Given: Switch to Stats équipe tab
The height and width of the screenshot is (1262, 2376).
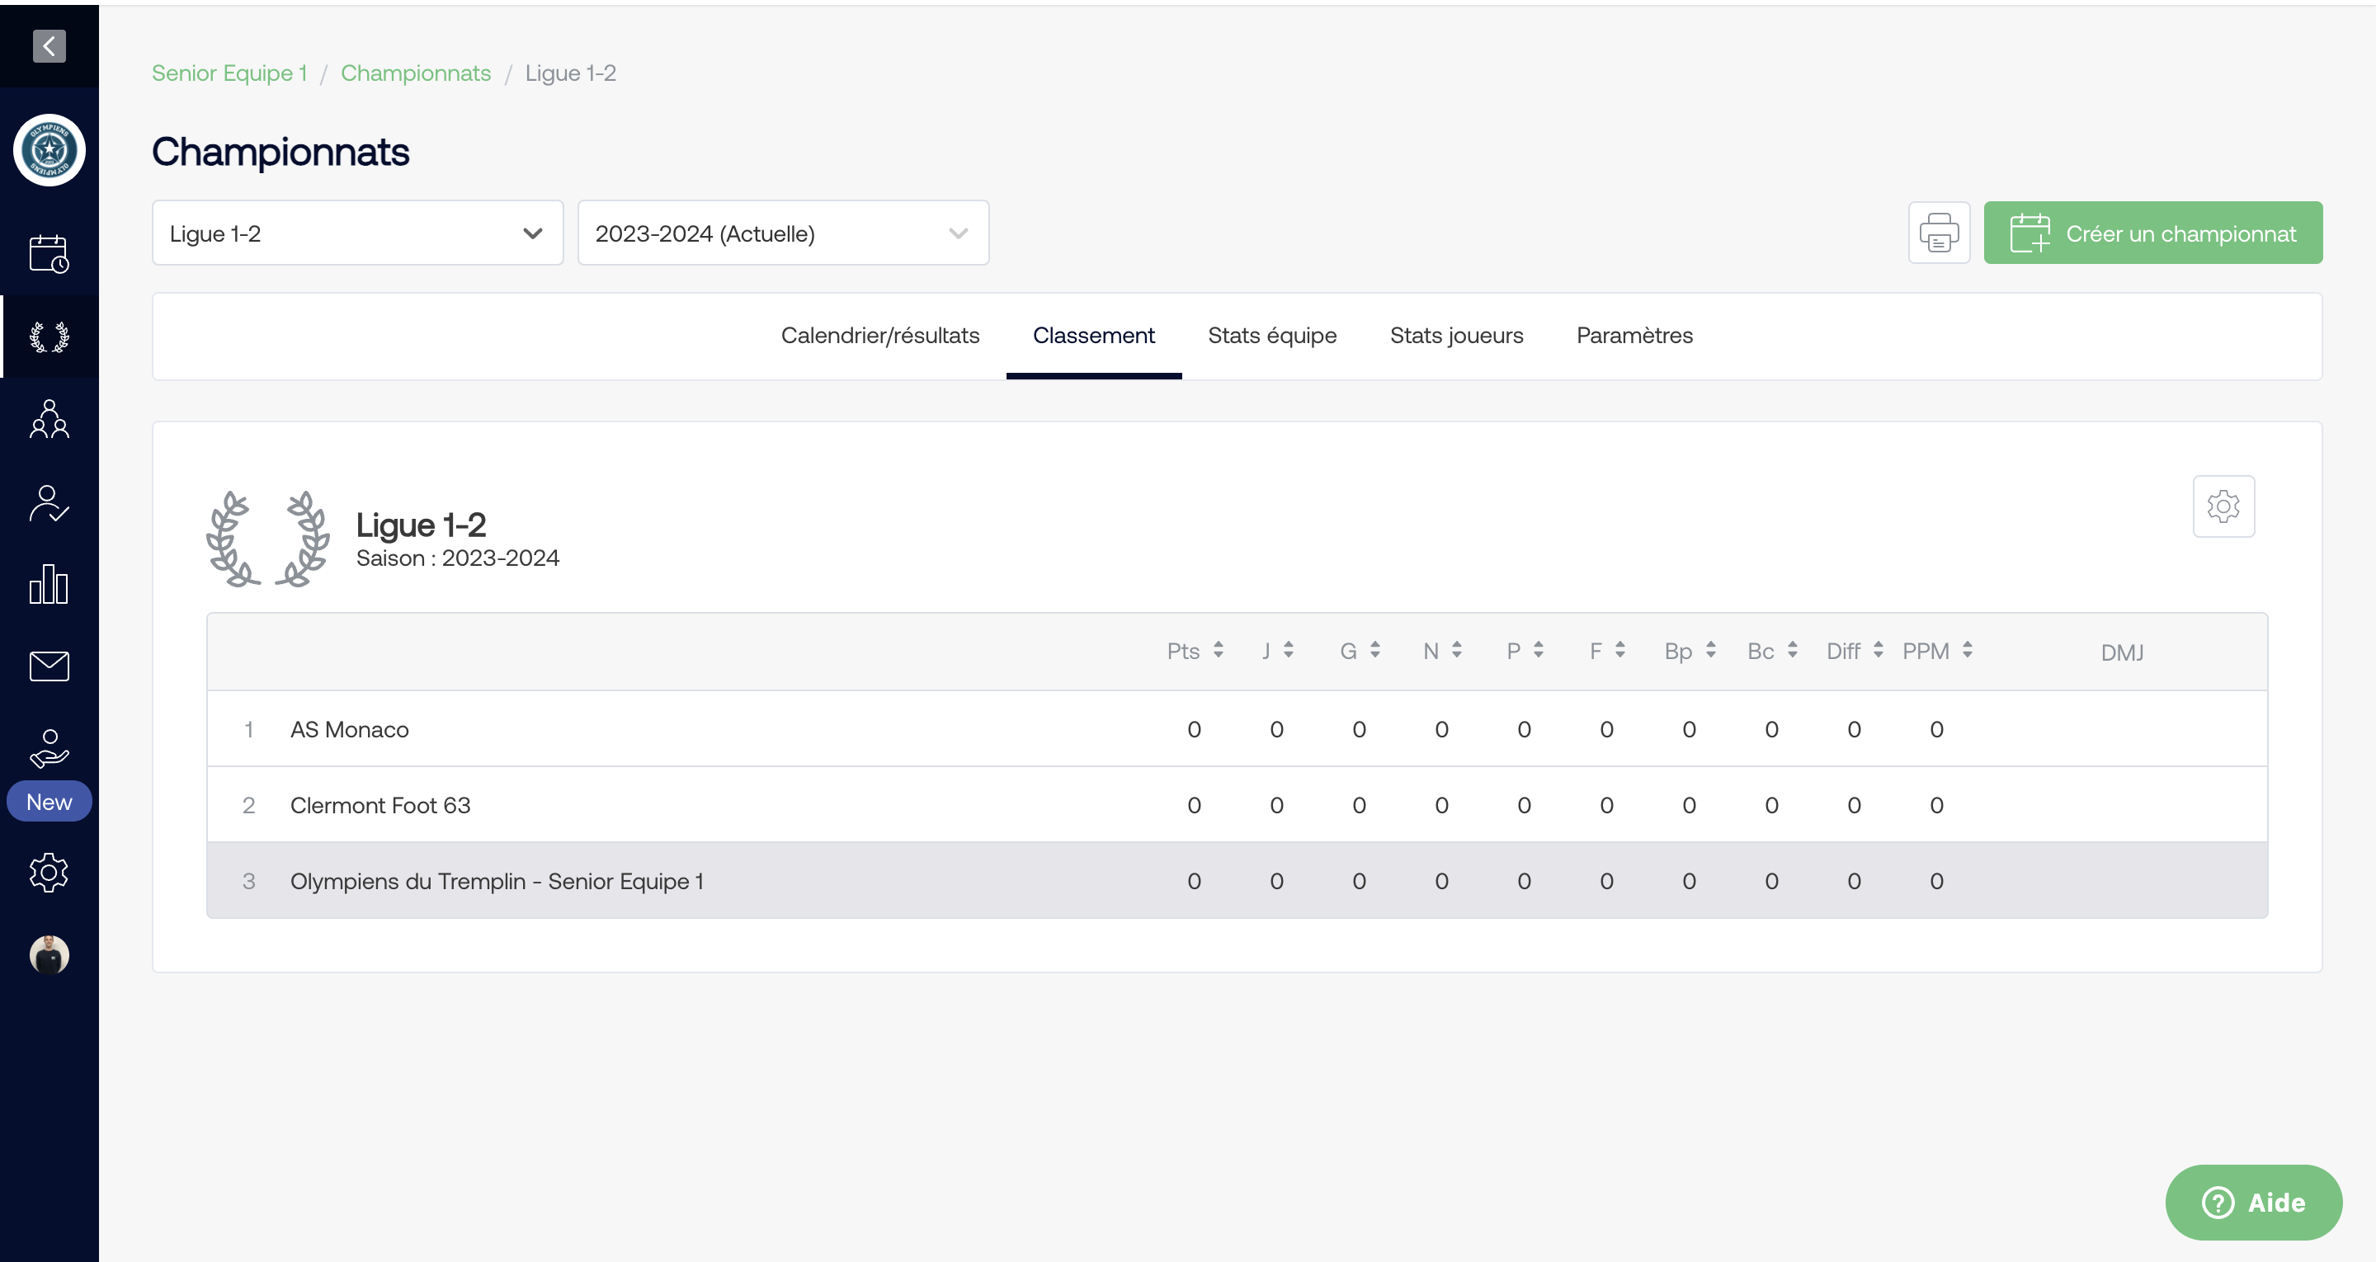Looking at the screenshot, I should tap(1272, 335).
